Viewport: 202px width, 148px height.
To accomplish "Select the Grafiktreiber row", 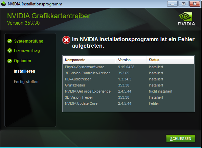I will (x=129, y=85).
